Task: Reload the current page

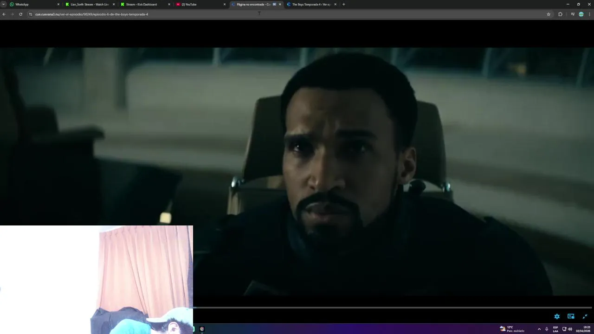Action: coord(20,14)
